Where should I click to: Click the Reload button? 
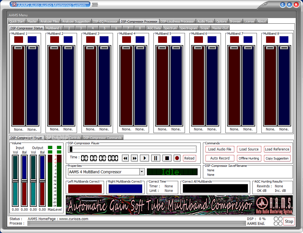(189, 158)
